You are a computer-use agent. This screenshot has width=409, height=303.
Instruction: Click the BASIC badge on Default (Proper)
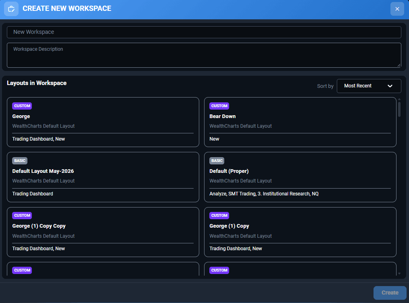pyautogui.click(x=217, y=161)
